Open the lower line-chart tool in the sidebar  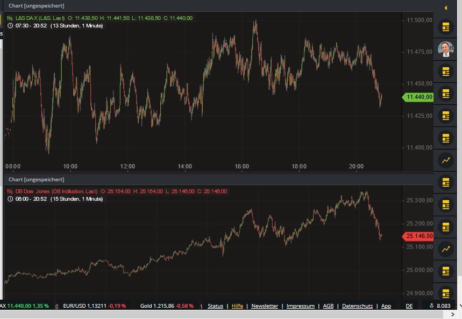pos(445,250)
